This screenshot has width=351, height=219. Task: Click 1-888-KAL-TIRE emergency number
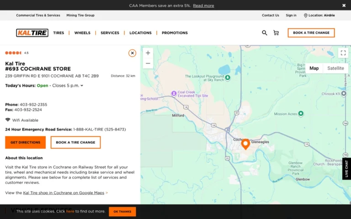tap(99, 130)
